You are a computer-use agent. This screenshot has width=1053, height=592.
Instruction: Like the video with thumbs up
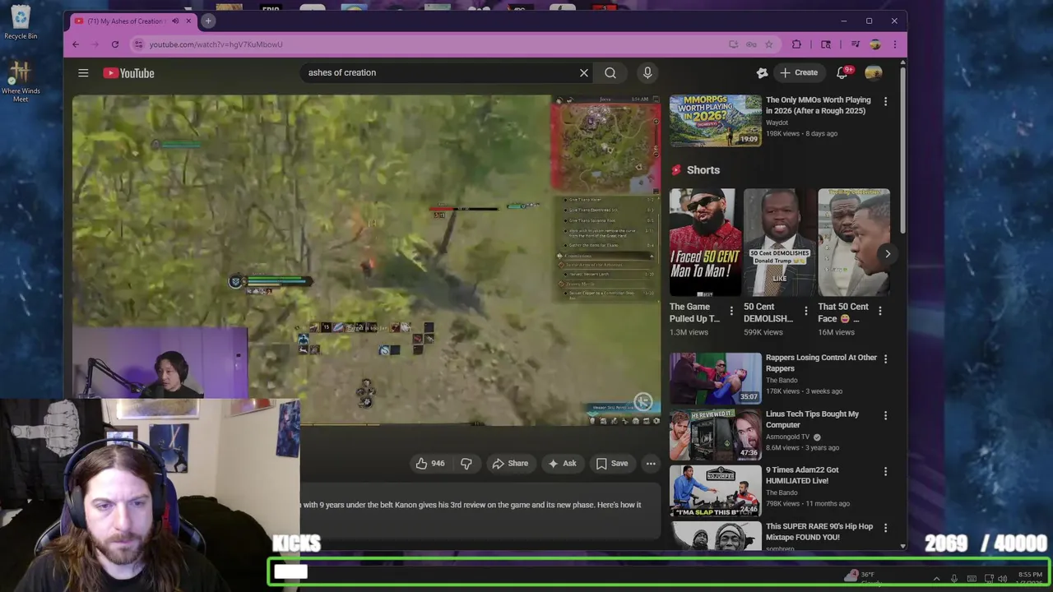(430, 464)
